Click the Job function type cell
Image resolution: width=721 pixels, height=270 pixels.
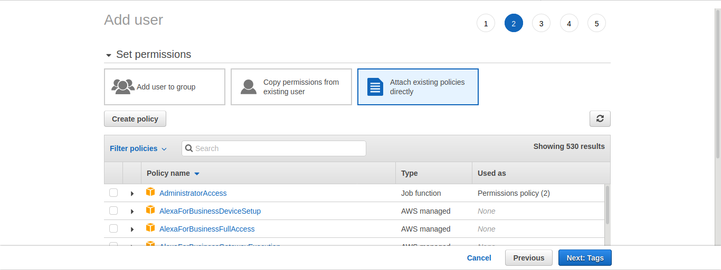(421, 193)
